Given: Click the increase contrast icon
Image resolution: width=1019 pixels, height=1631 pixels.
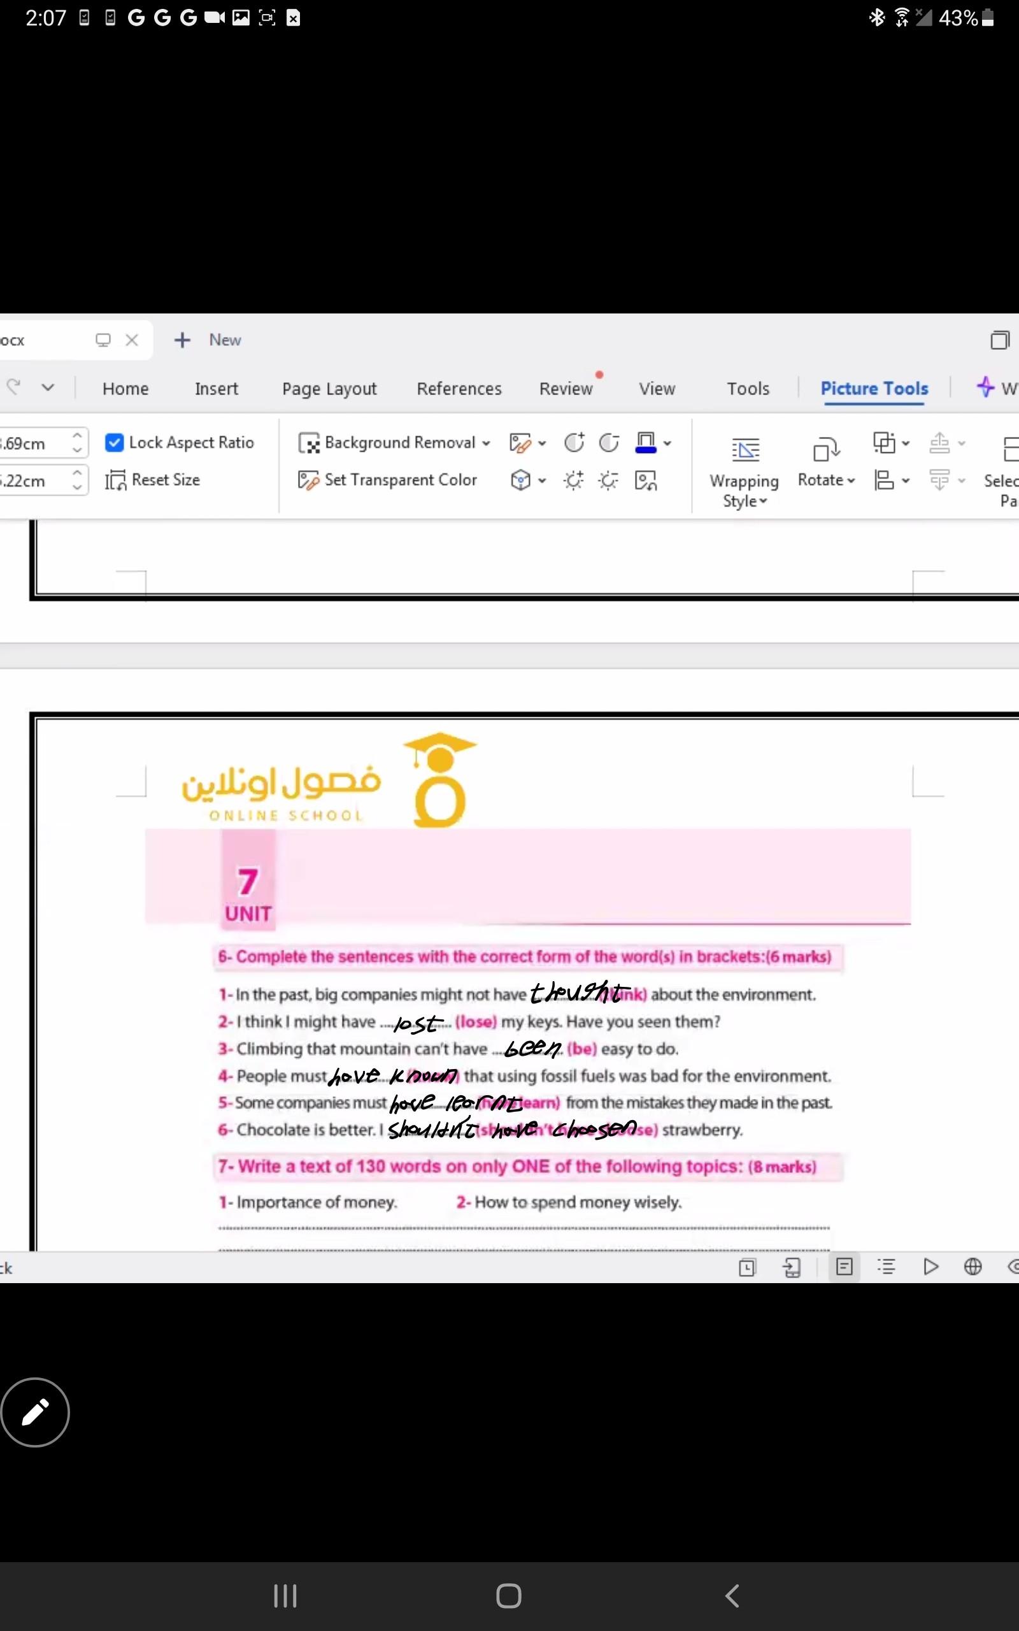Looking at the screenshot, I should [x=574, y=443].
